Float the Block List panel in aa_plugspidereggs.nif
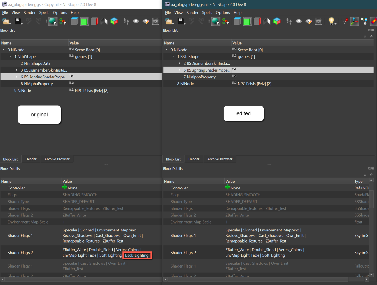 [x=369, y=30]
